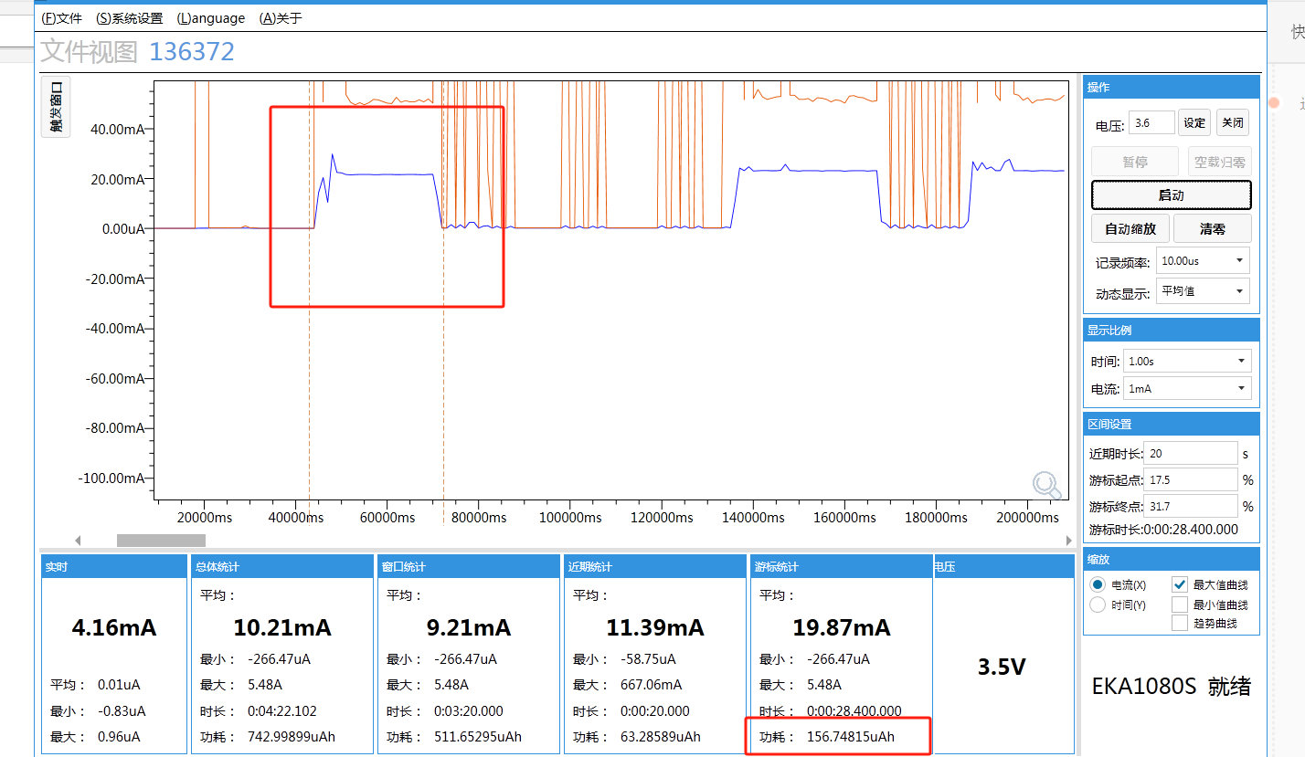Click the 启动 button
This screenshot has height=757, width=1305.
click(x=1171, y=195)
